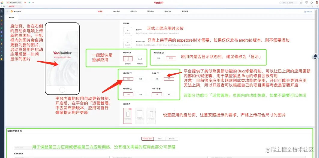Select the 通用配置 sub-tab
The image size is (319, 158).
click(x=11, y=17)
